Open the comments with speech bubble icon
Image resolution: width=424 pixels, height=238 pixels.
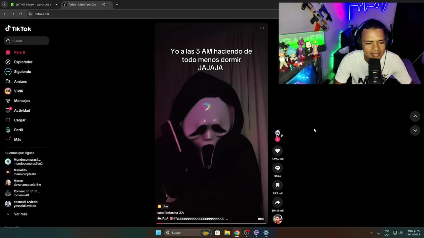[x=278, y=168]
